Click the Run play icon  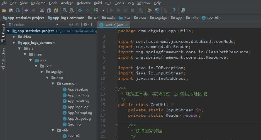(x=112, y=10)
